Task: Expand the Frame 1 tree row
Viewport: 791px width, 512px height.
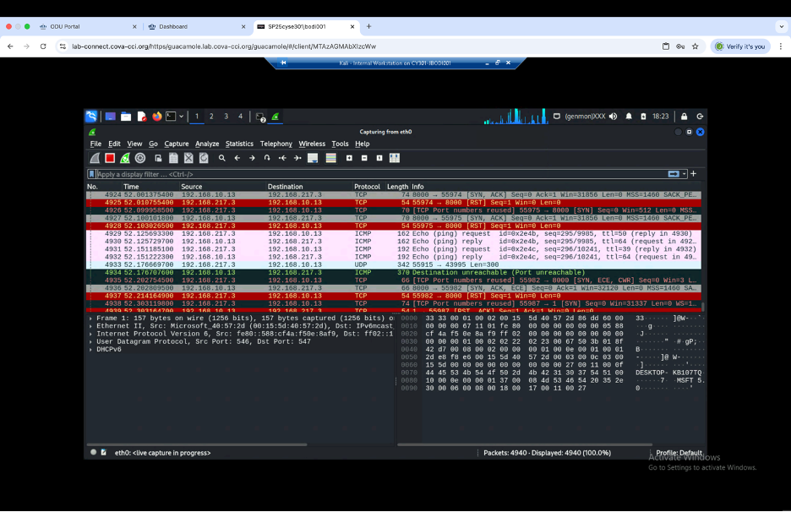Action: [91, 318]
